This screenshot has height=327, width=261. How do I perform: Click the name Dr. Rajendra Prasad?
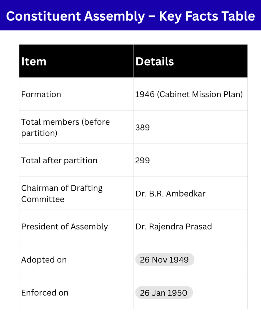[174, 227]
